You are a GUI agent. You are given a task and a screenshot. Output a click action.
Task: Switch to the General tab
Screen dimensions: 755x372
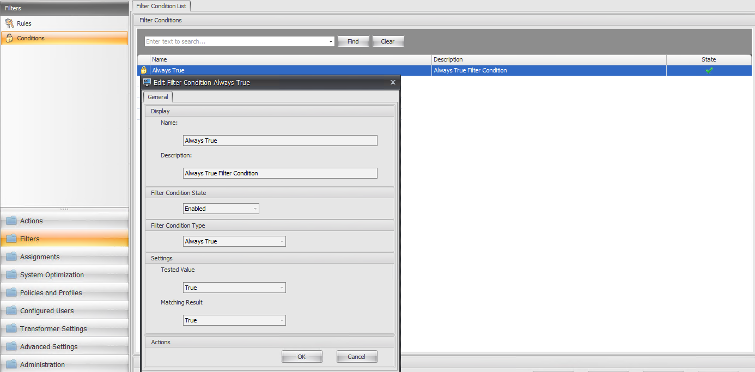[x=158, y=97]
